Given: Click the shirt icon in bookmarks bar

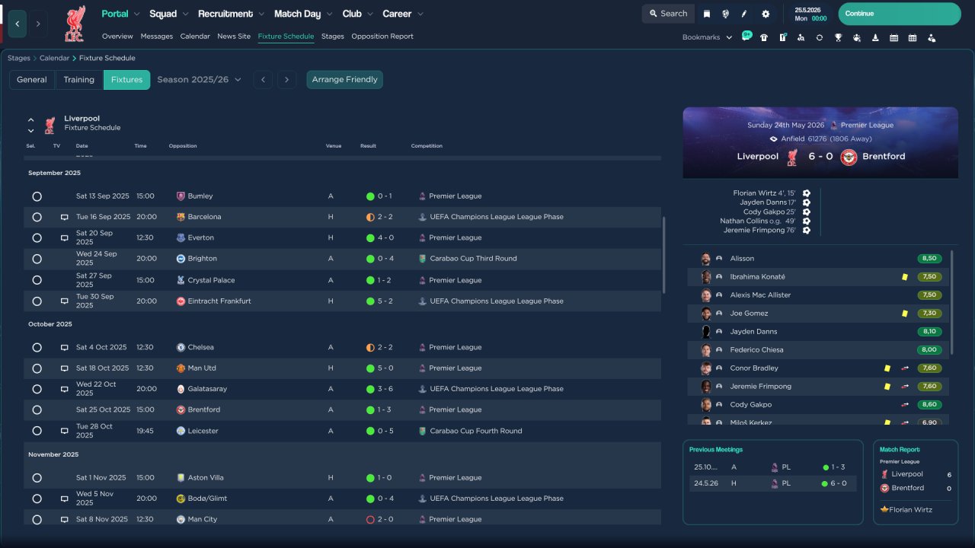Looking at the screenshot, I should [764, 37].
